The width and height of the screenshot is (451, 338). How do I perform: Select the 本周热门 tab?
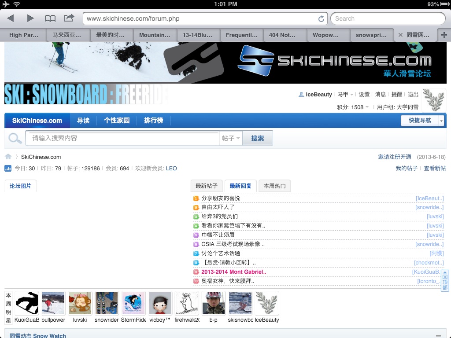(274, 186)
